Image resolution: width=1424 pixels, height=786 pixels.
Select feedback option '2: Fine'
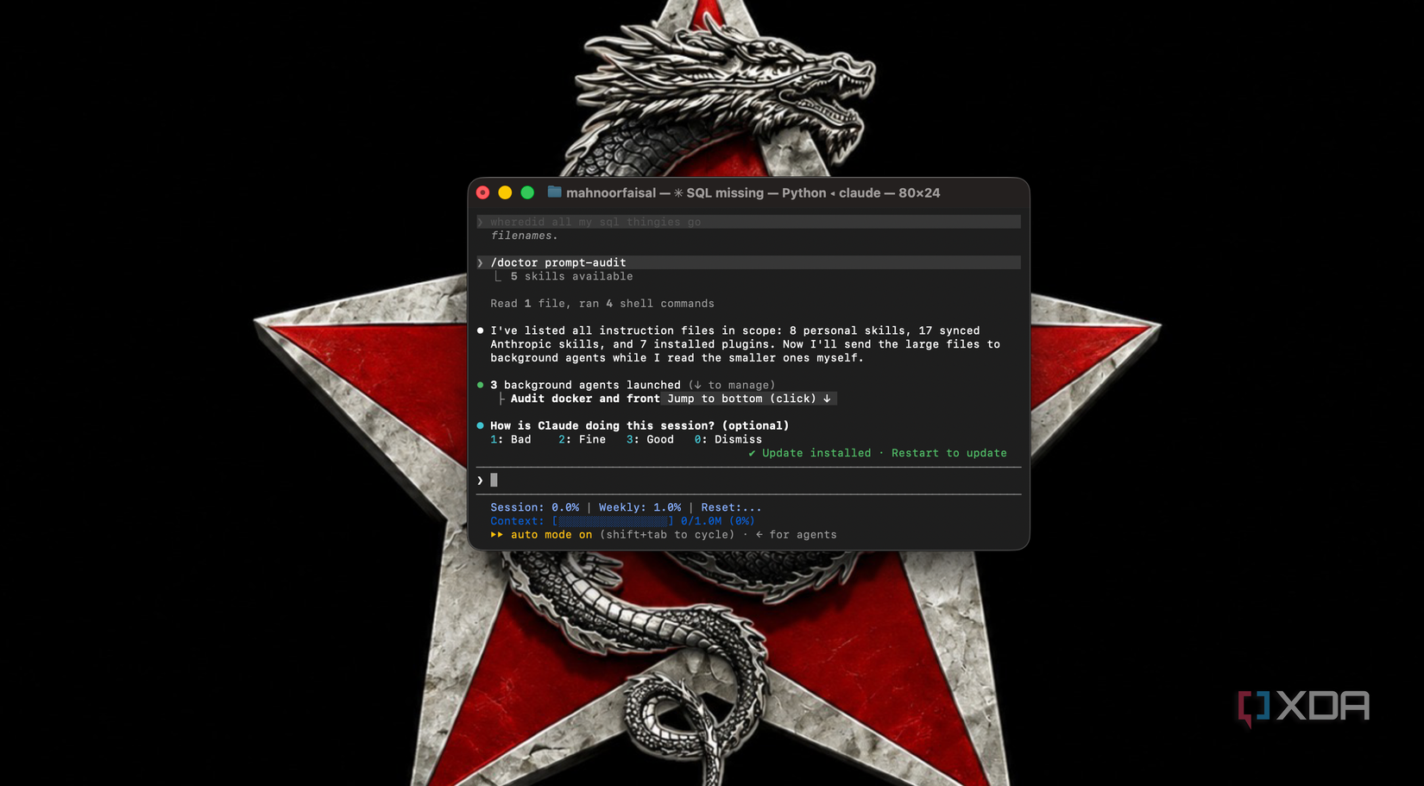click(x=582, y=439)
